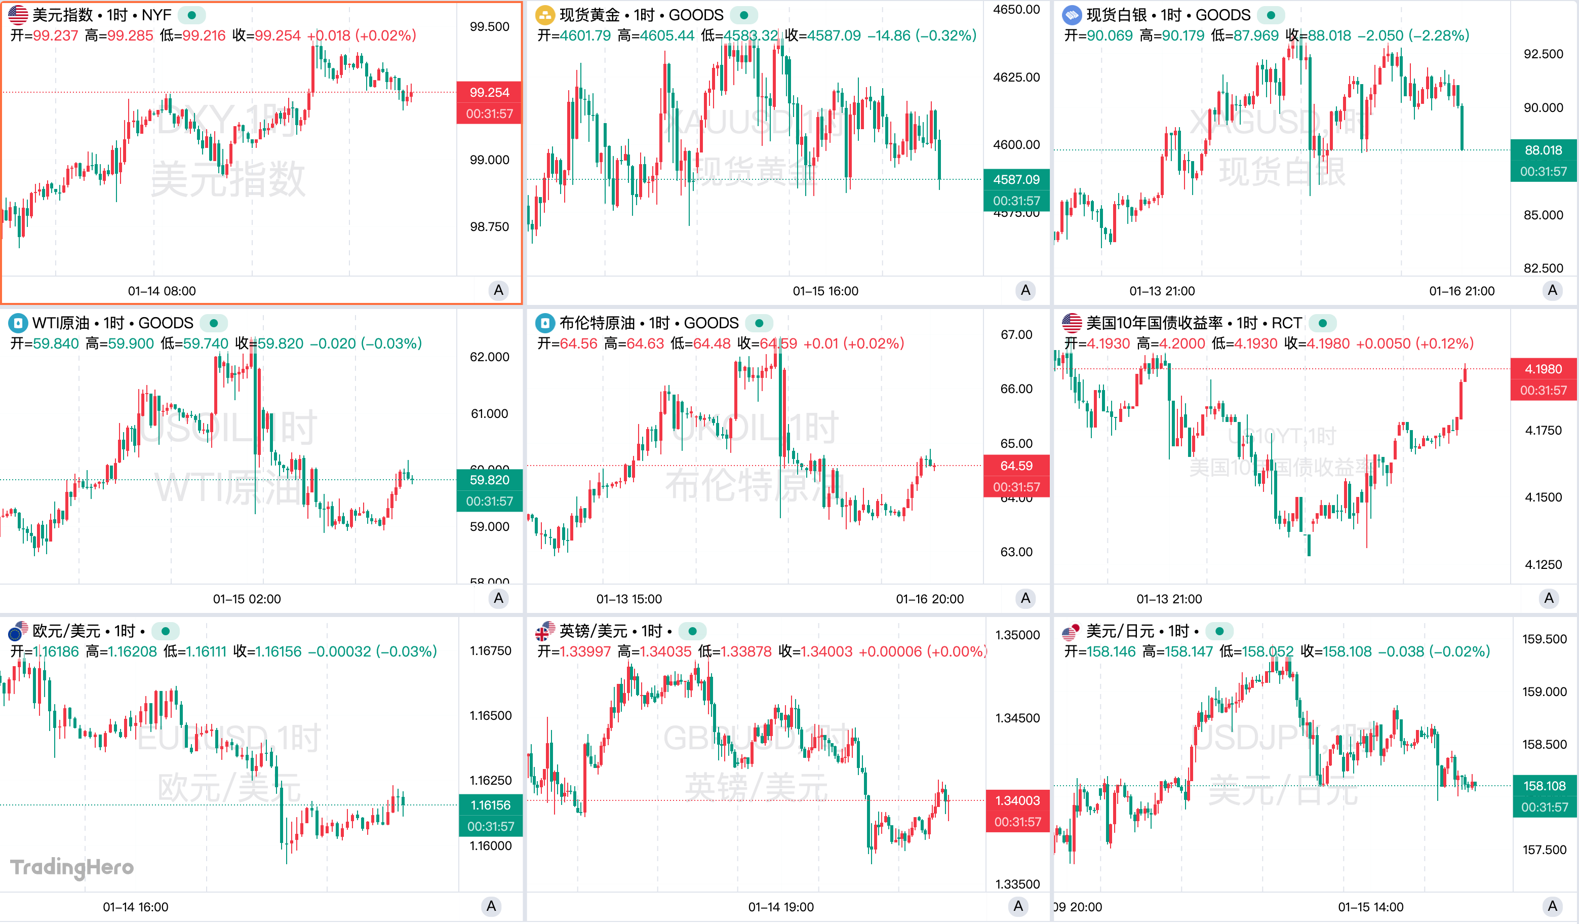The width and height of the screenshot is (1579, 924).
Task: Click the oil icon beside 布伦特原油
Action: click(544, 323)
